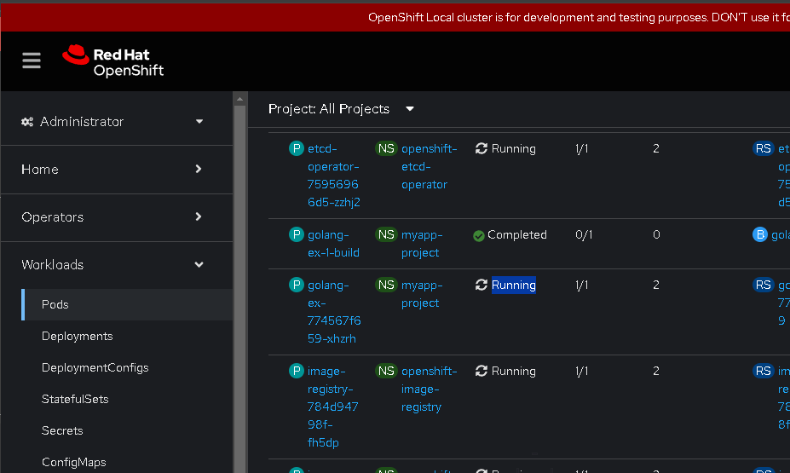Viewport: 790px width, 473px height.
Task: Click the Administrator perspective gear icon
Action: tap(27, 121)
